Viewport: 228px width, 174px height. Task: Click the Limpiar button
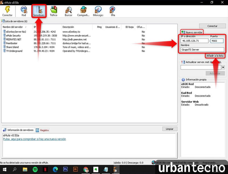(170, 129)
